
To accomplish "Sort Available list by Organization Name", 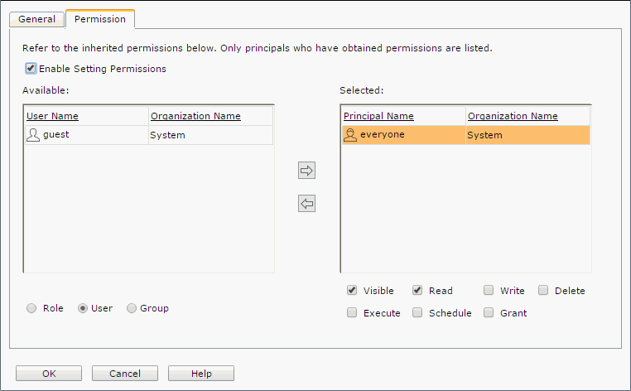I will pyautogui.click(x=195, y=116).
